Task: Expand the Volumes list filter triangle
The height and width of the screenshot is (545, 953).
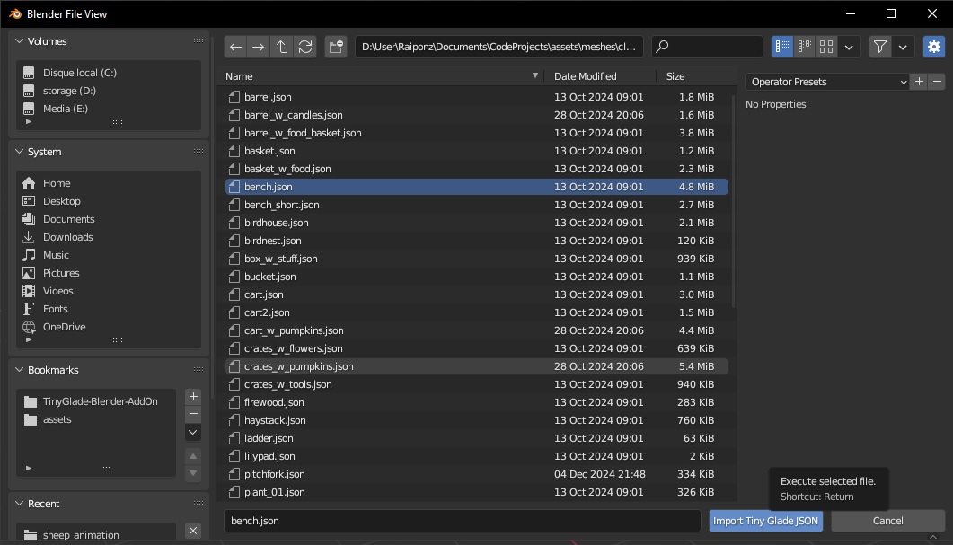Action: pyautogui.click(x=28, y=121)
